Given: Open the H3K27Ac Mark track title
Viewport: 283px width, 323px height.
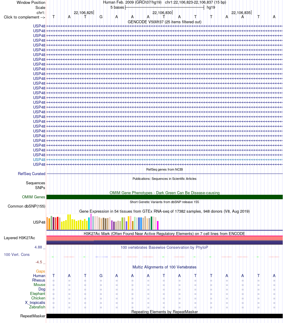Looking at the screenshot, I should click(164, 234).
